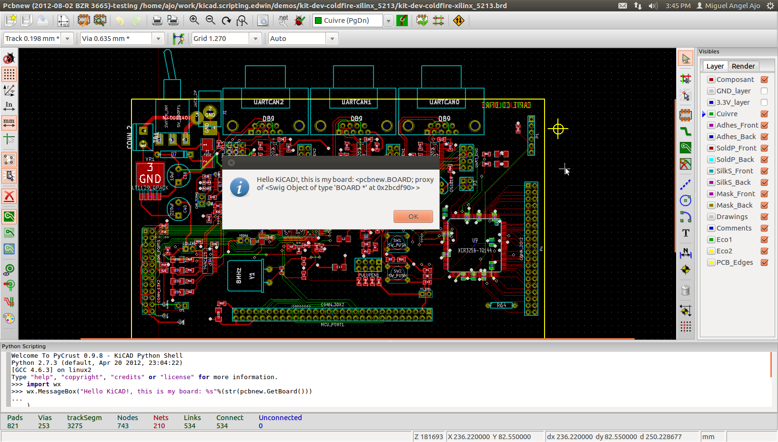
Task: Open the Cuivre layer selector dropdown
Action: point(389,20)
